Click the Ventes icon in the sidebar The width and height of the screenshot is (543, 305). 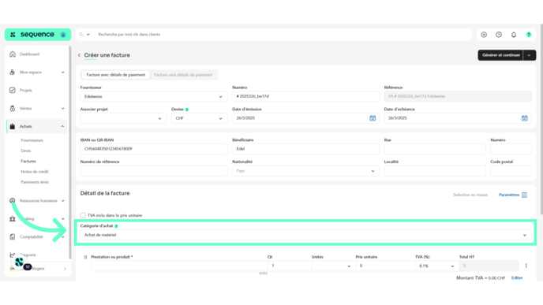[13, 108]
